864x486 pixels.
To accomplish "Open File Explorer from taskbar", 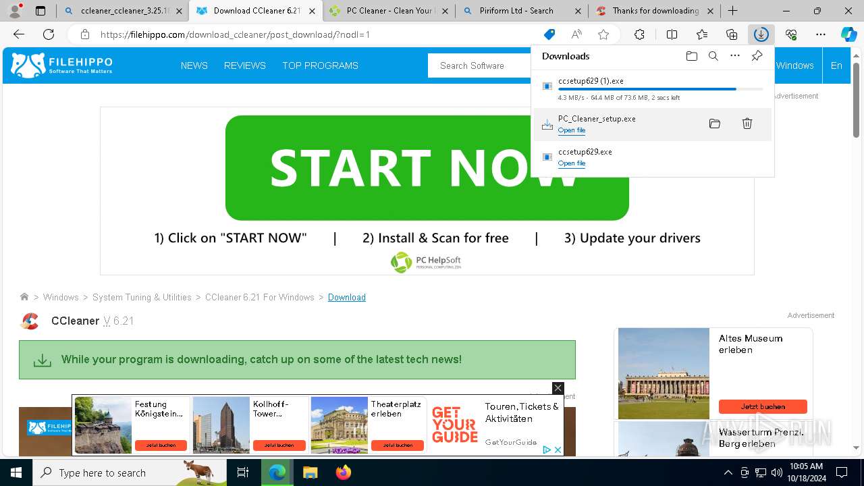I will 310,473.
